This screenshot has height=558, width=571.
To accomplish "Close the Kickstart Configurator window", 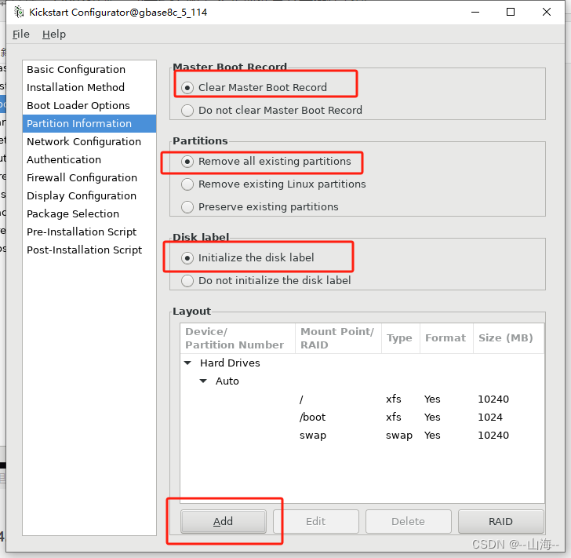I will (546, 12).
